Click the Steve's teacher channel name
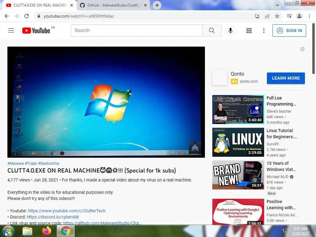This screenshot has height=237, width=316. [279, 111]
